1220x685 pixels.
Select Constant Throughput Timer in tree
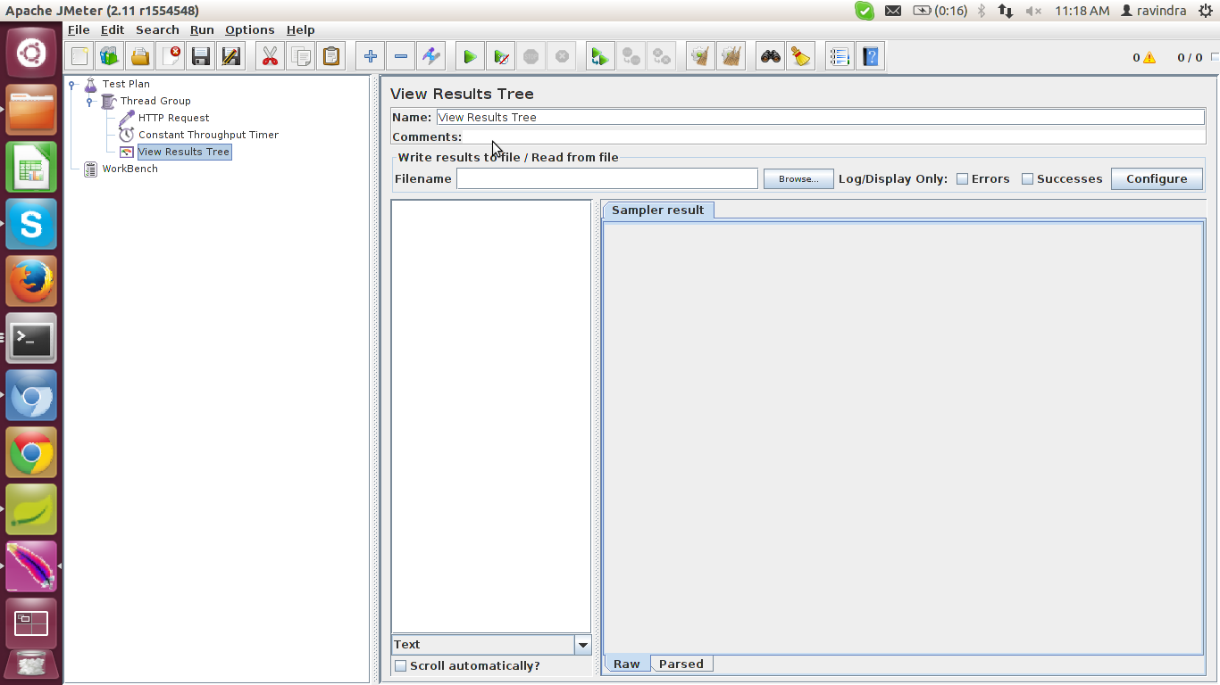tap(208, 135)
